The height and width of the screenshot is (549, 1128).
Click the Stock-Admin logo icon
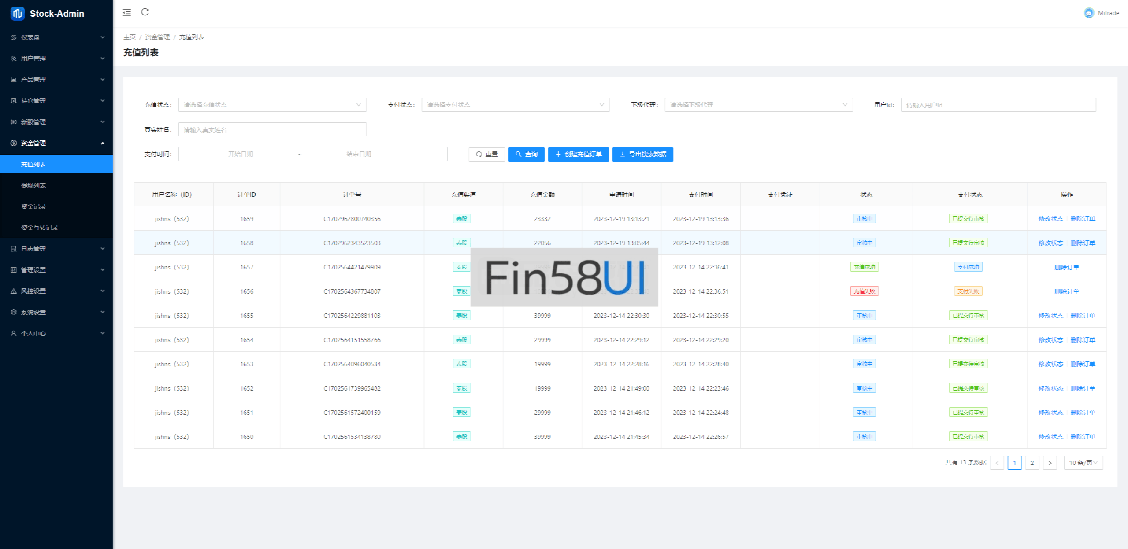point(17,14)
